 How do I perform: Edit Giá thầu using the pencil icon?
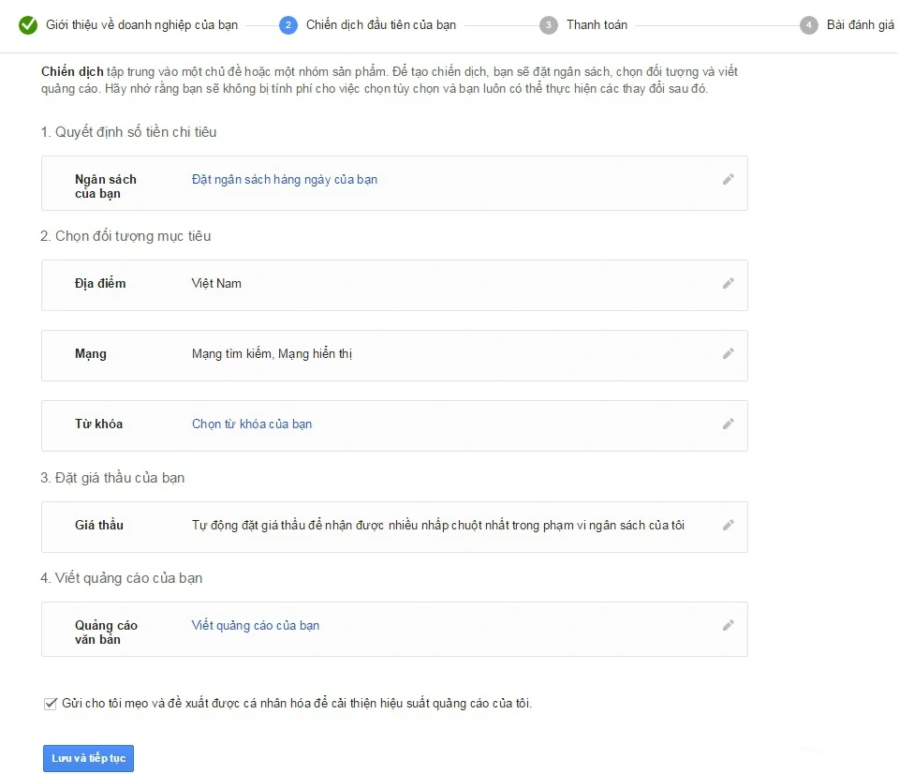728,525
